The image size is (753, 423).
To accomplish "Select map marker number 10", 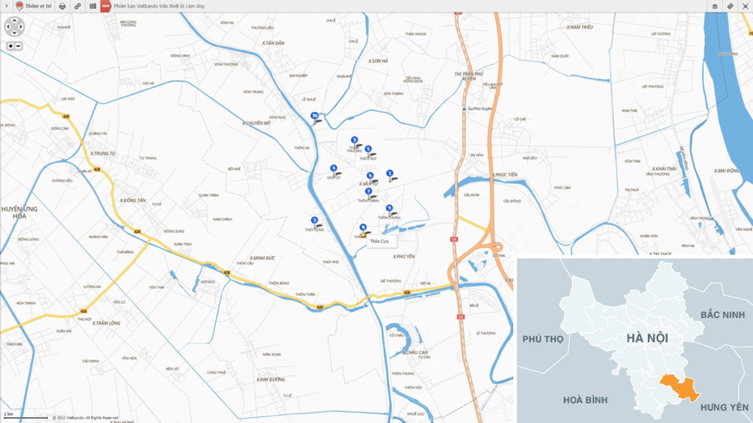I will click(315, 115).
